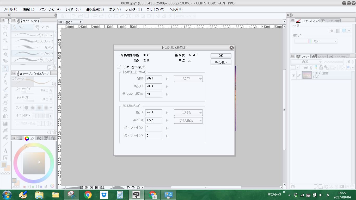The height and width of the screenshot is (200, 356).
Task: Click the 裁ち落とし幅 input field
Action: point(154,94)
